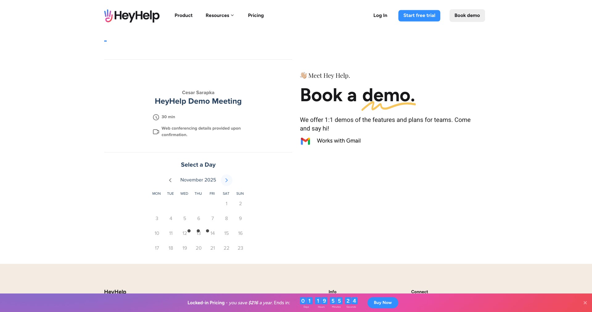Viewport: 592px width, 312px height.
Task: Click Buy Now in promo banner
Action: (383, 303)
